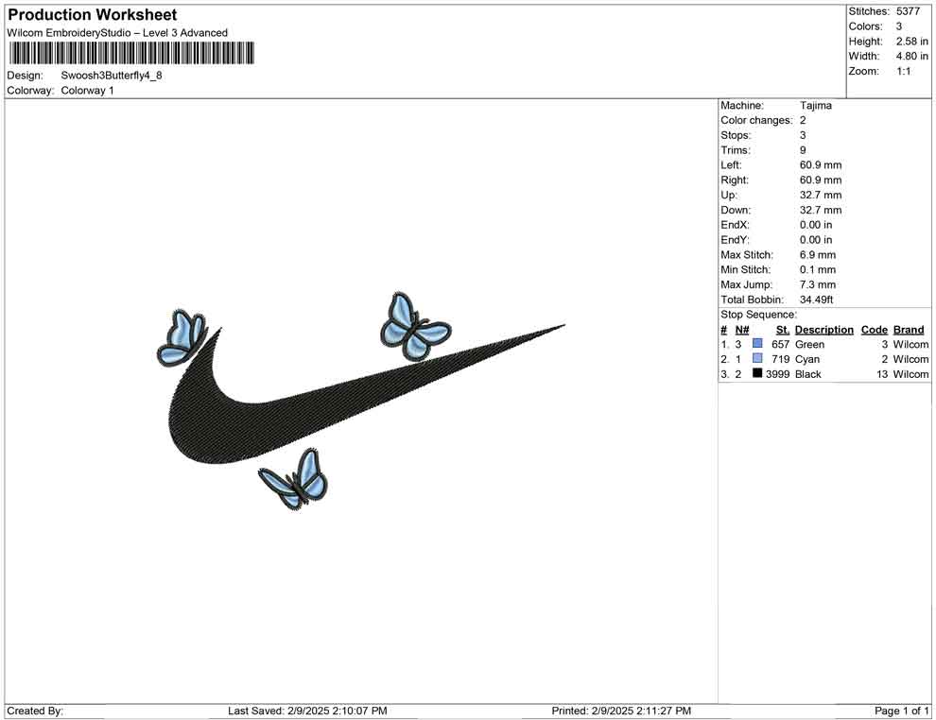Click the Production Worksheet title
The width and height of the screenshot is (936, 720).
(x=92, y=15)
